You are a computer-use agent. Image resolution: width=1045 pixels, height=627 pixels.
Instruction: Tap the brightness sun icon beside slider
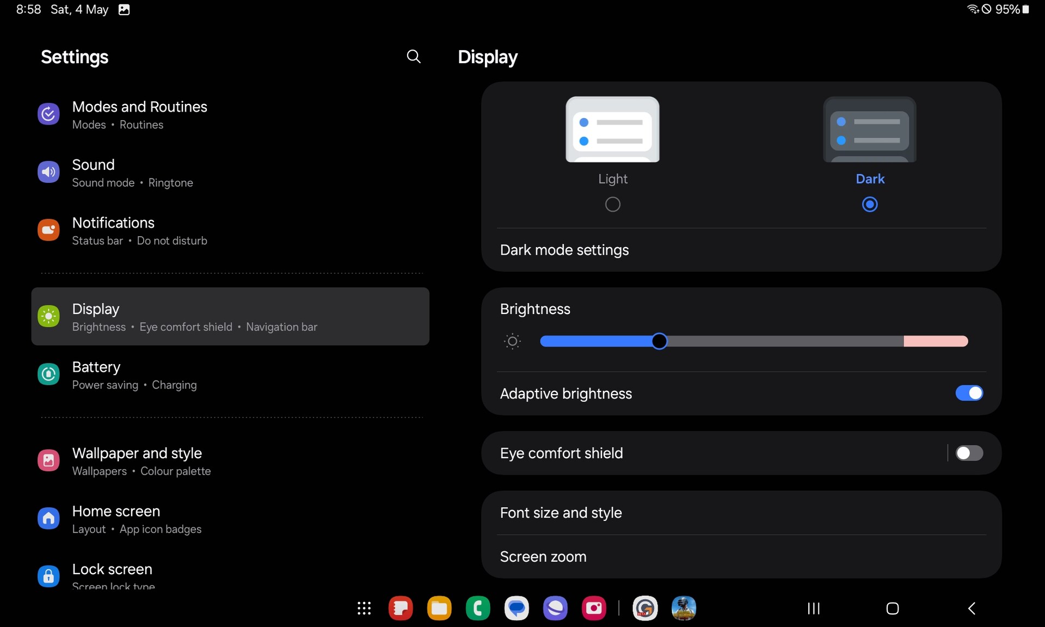[512, 341]
